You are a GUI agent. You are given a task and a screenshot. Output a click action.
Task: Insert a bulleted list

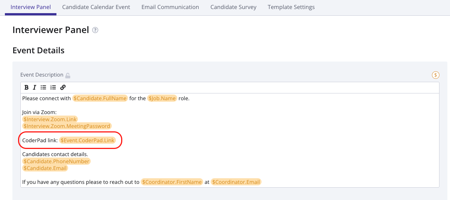click(43, 87)
